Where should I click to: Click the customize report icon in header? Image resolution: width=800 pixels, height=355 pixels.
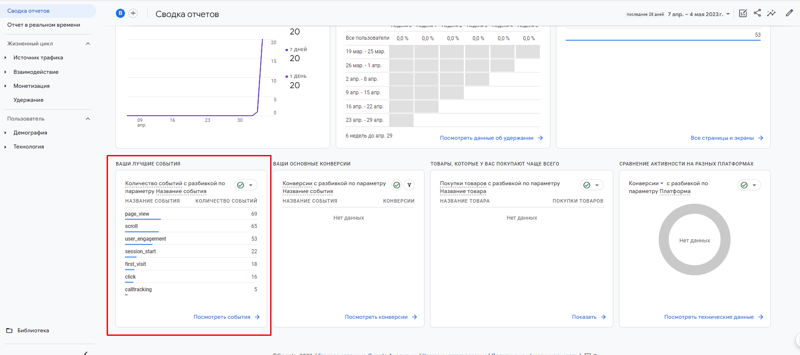click(x=743, y=13)
